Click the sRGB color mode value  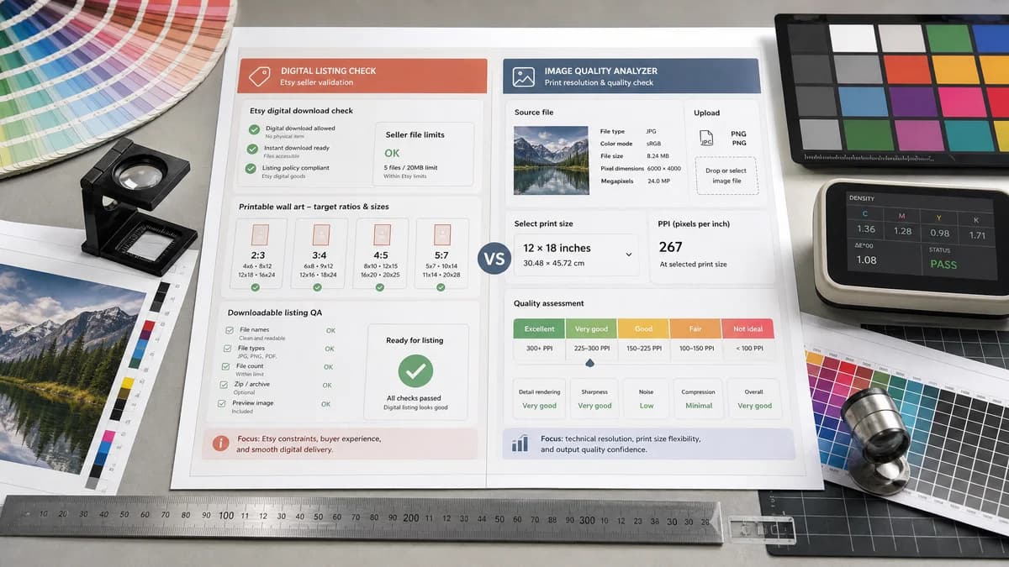pyautogui.click(x=652, y=144)
